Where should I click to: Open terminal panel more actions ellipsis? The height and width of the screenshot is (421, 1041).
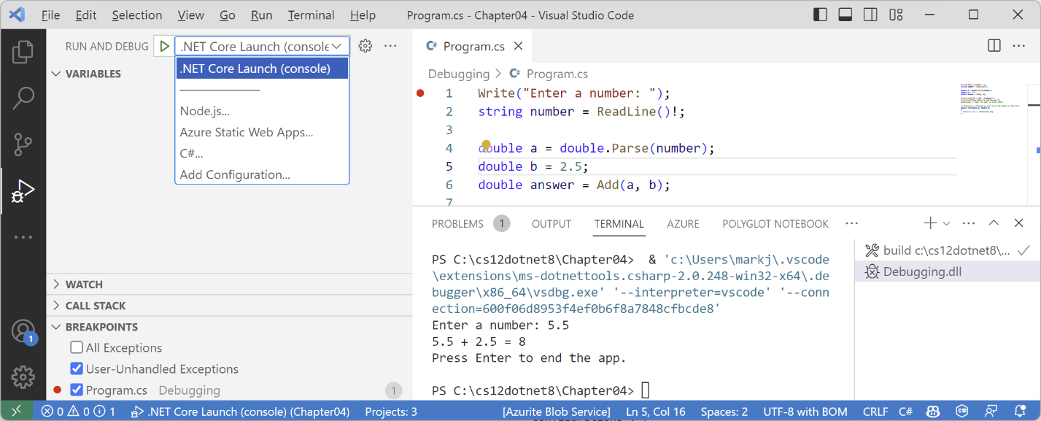[x=969, y=223]
